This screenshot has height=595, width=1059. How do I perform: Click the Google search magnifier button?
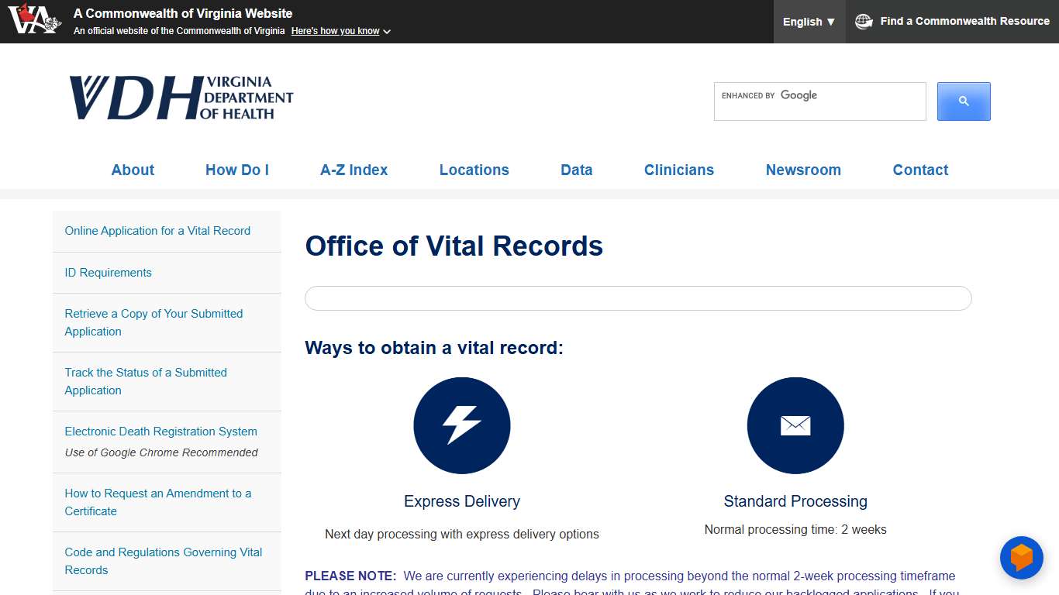point(963,101)
